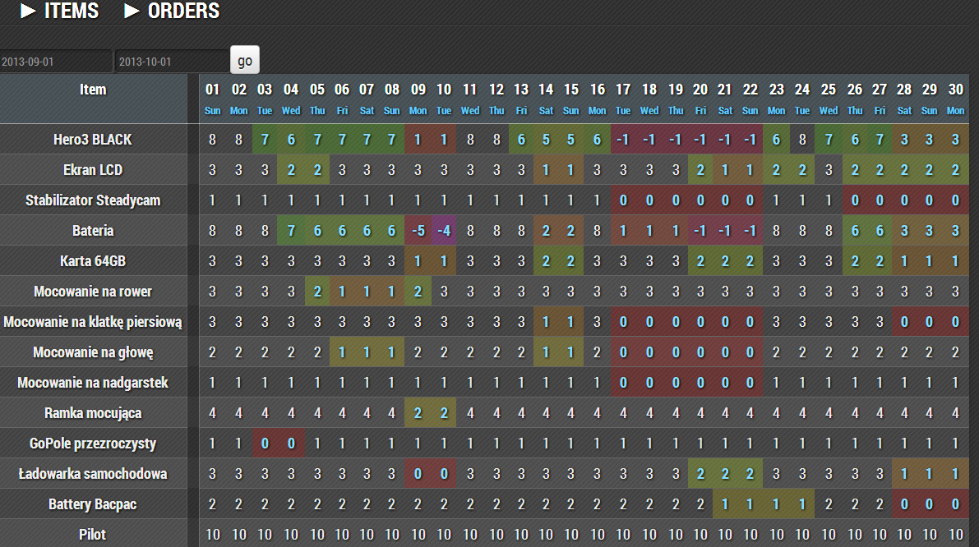The height and width of the screenshot is (547, 979).
Task: Select the Bateria row label
Action: point(93,231)
